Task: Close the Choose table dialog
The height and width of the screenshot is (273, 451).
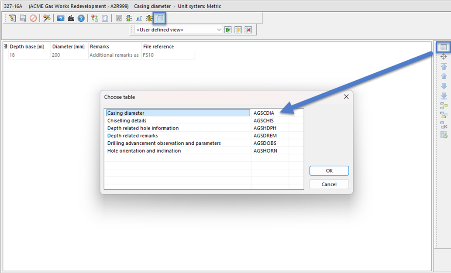Action: (346, 97)
